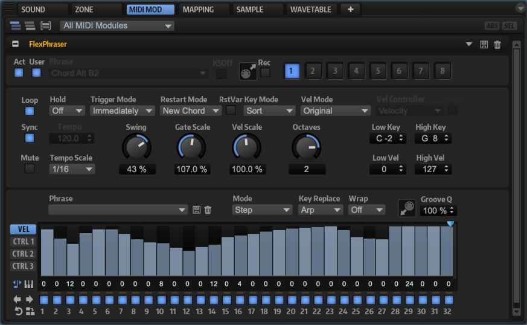Enable the Mute checkbox
527x325 pixels.
point(30,169)
